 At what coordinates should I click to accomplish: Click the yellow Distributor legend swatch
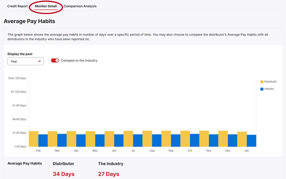(262, 82)
